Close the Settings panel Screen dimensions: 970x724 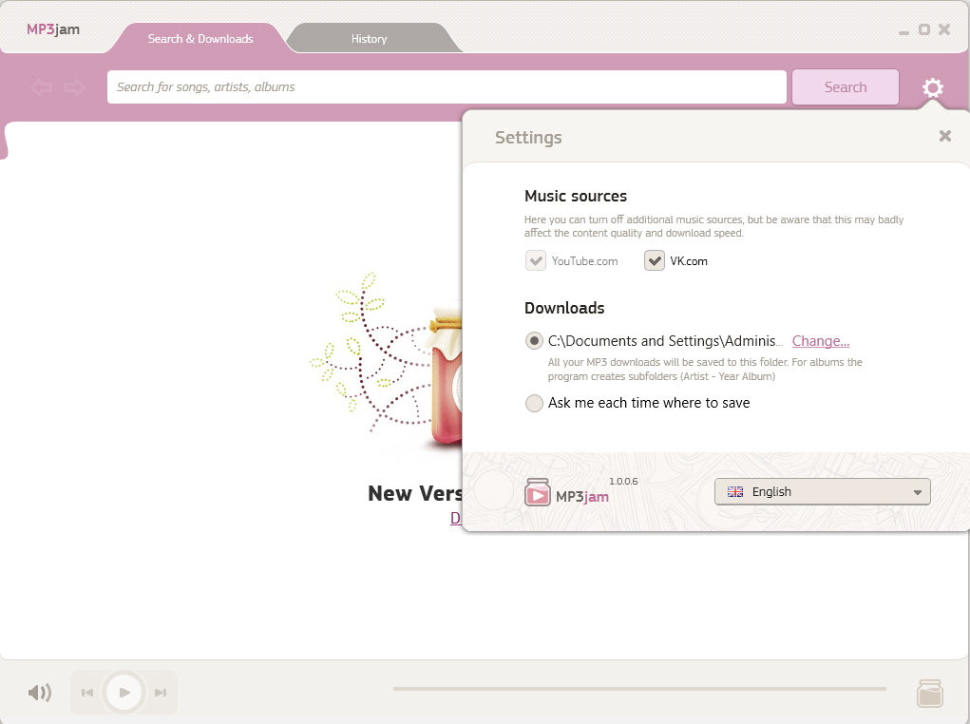944,136
